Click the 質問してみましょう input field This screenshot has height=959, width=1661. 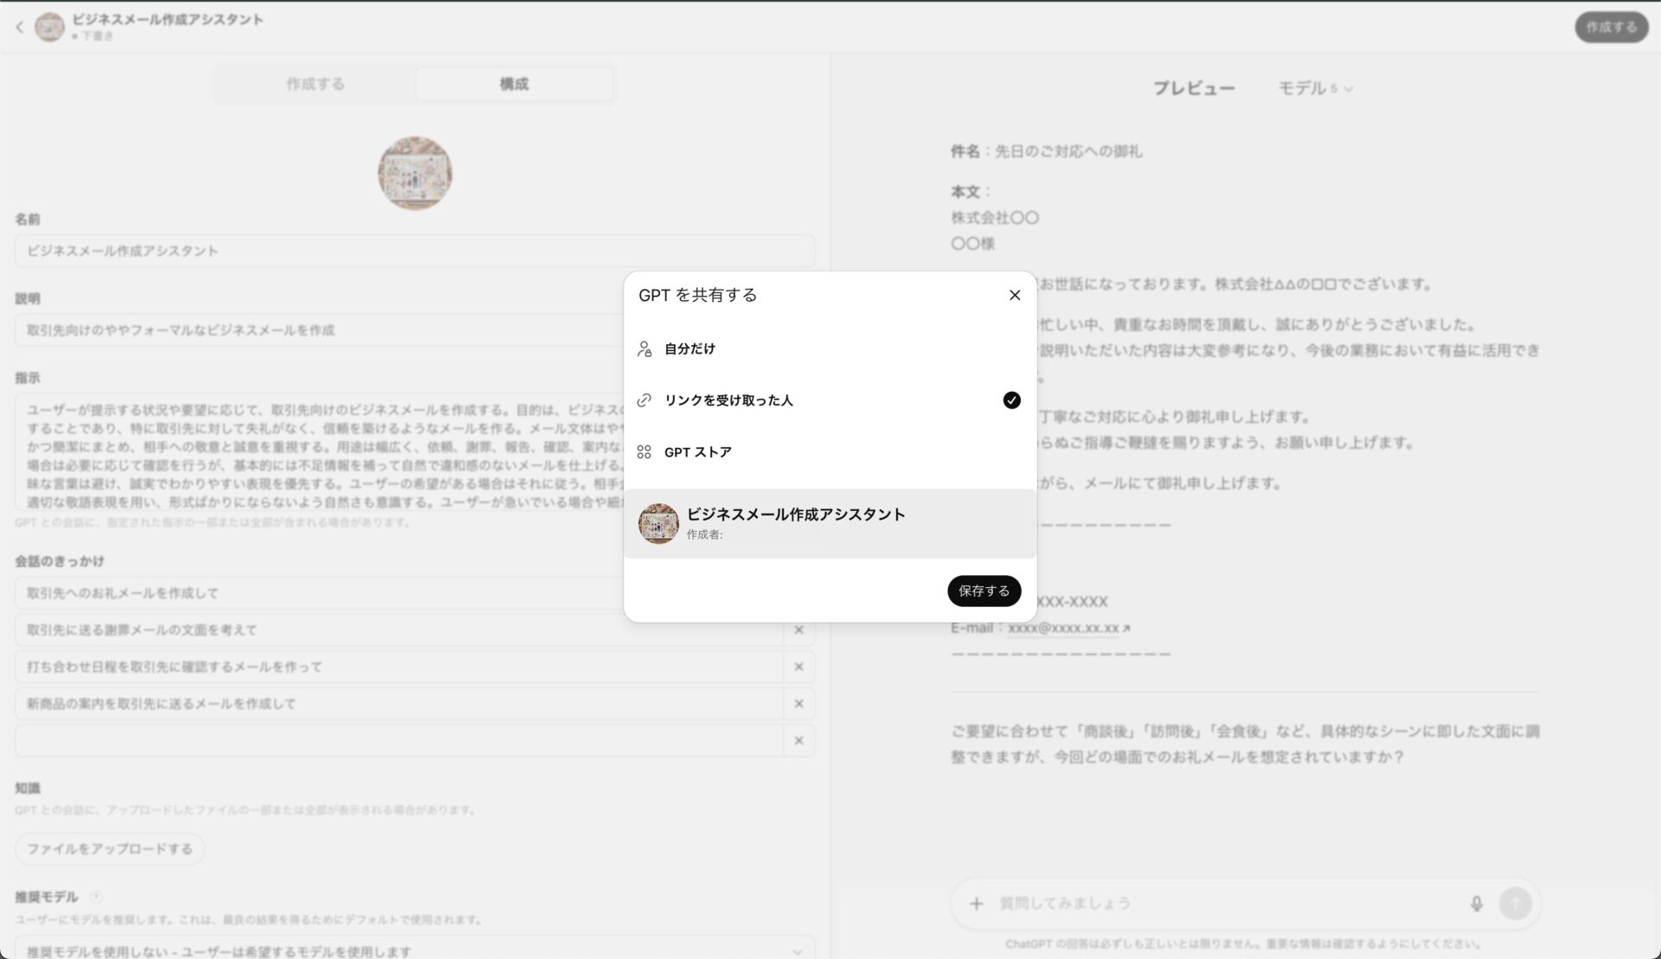pos(1125,902)
